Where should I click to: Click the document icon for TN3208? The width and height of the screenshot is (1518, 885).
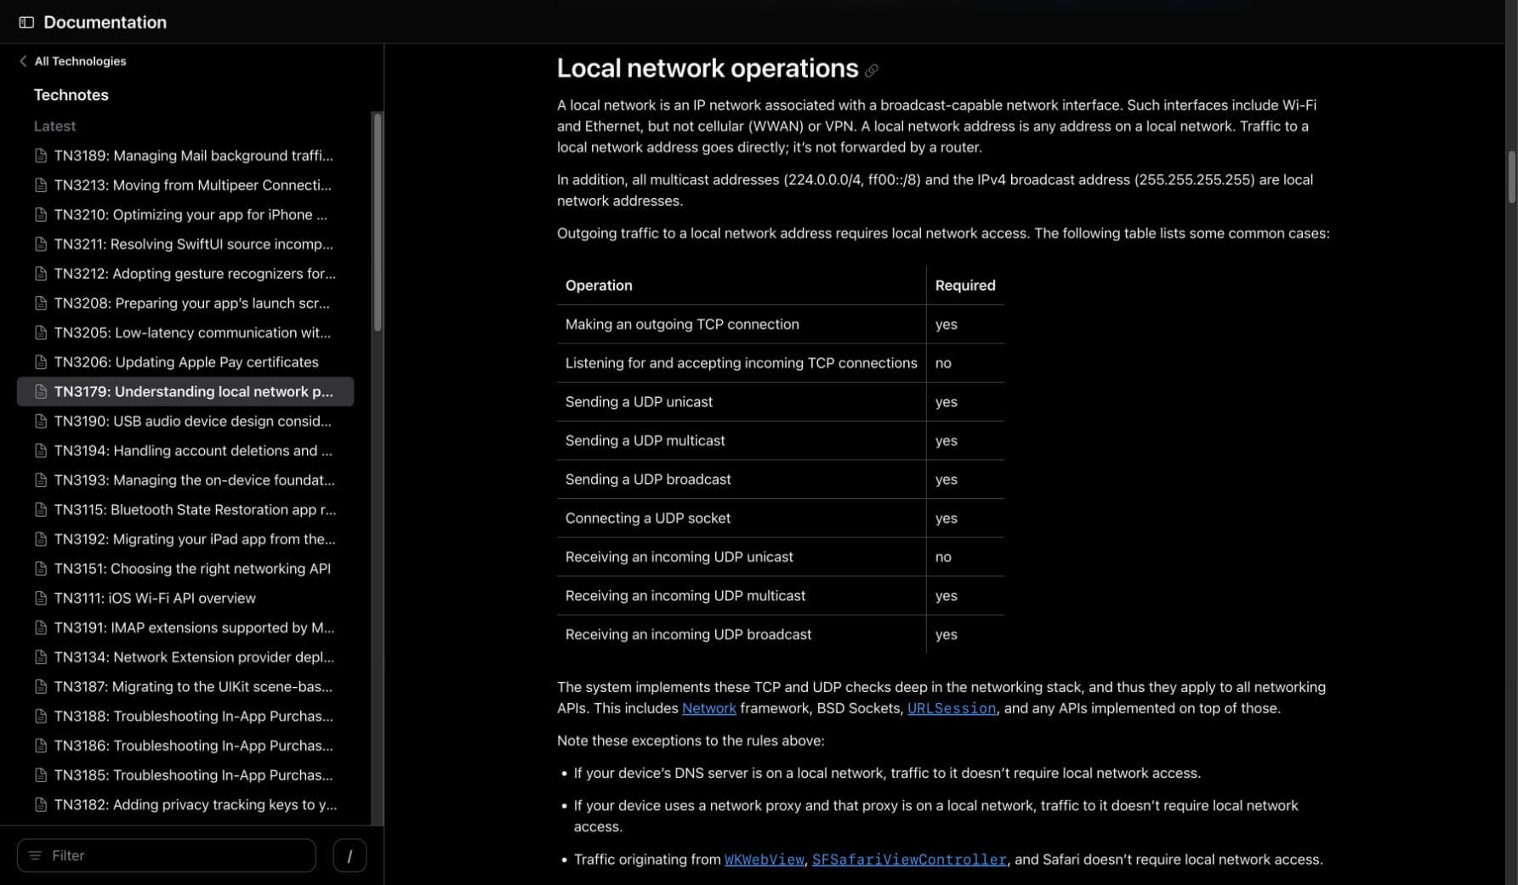[40, 304]
